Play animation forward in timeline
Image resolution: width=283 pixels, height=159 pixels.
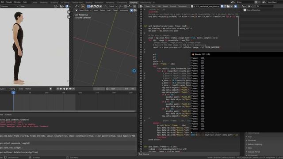67,89
